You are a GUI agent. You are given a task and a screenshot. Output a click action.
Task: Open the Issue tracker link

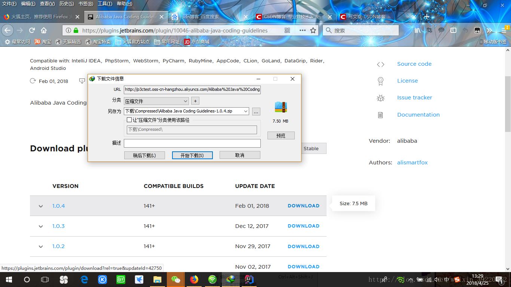click(414, 98)
